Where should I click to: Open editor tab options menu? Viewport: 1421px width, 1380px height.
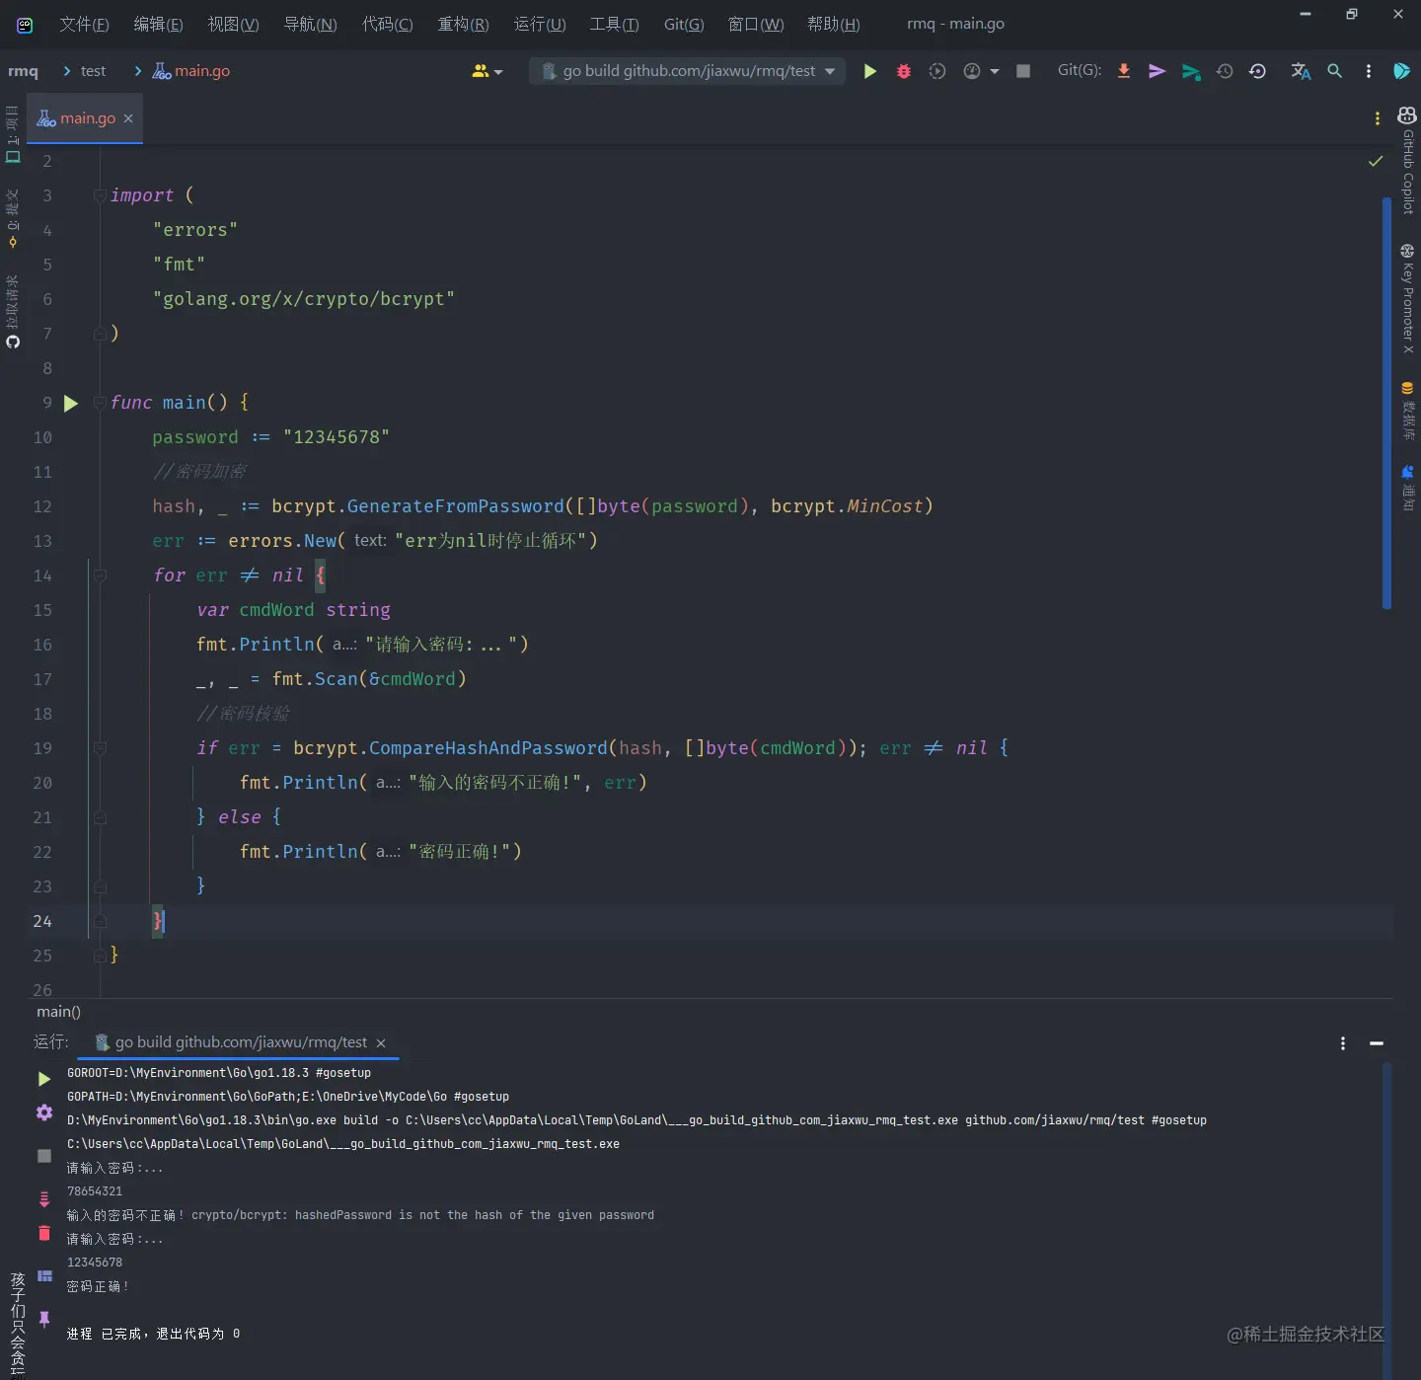coord(1378,118)
